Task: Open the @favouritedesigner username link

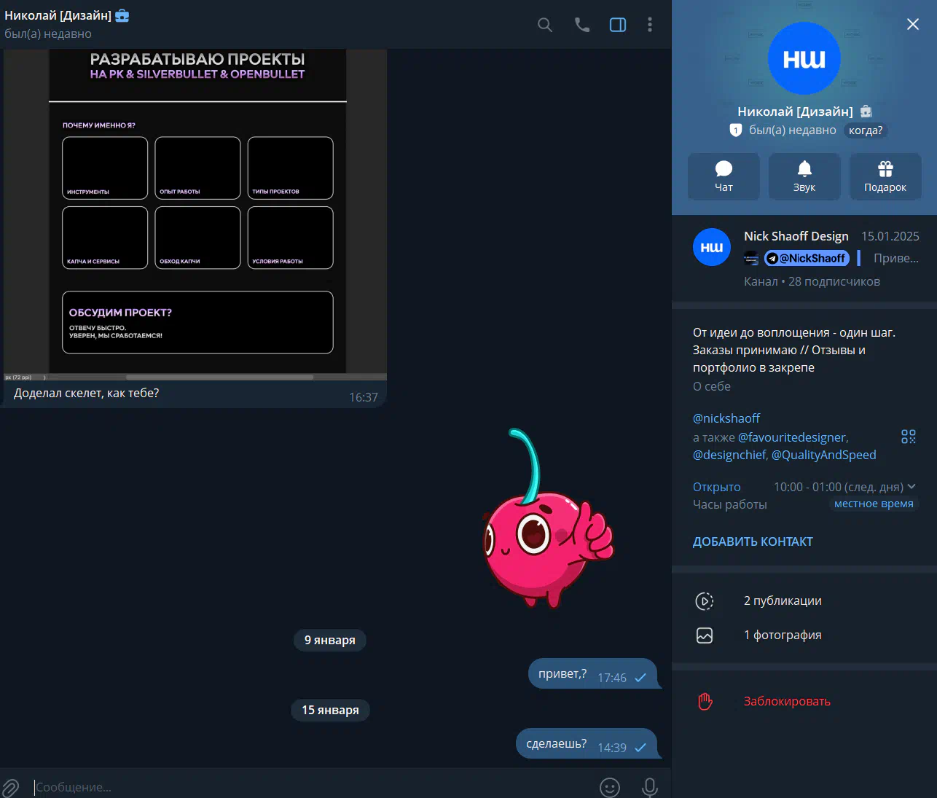Action: tap(792, 437)
